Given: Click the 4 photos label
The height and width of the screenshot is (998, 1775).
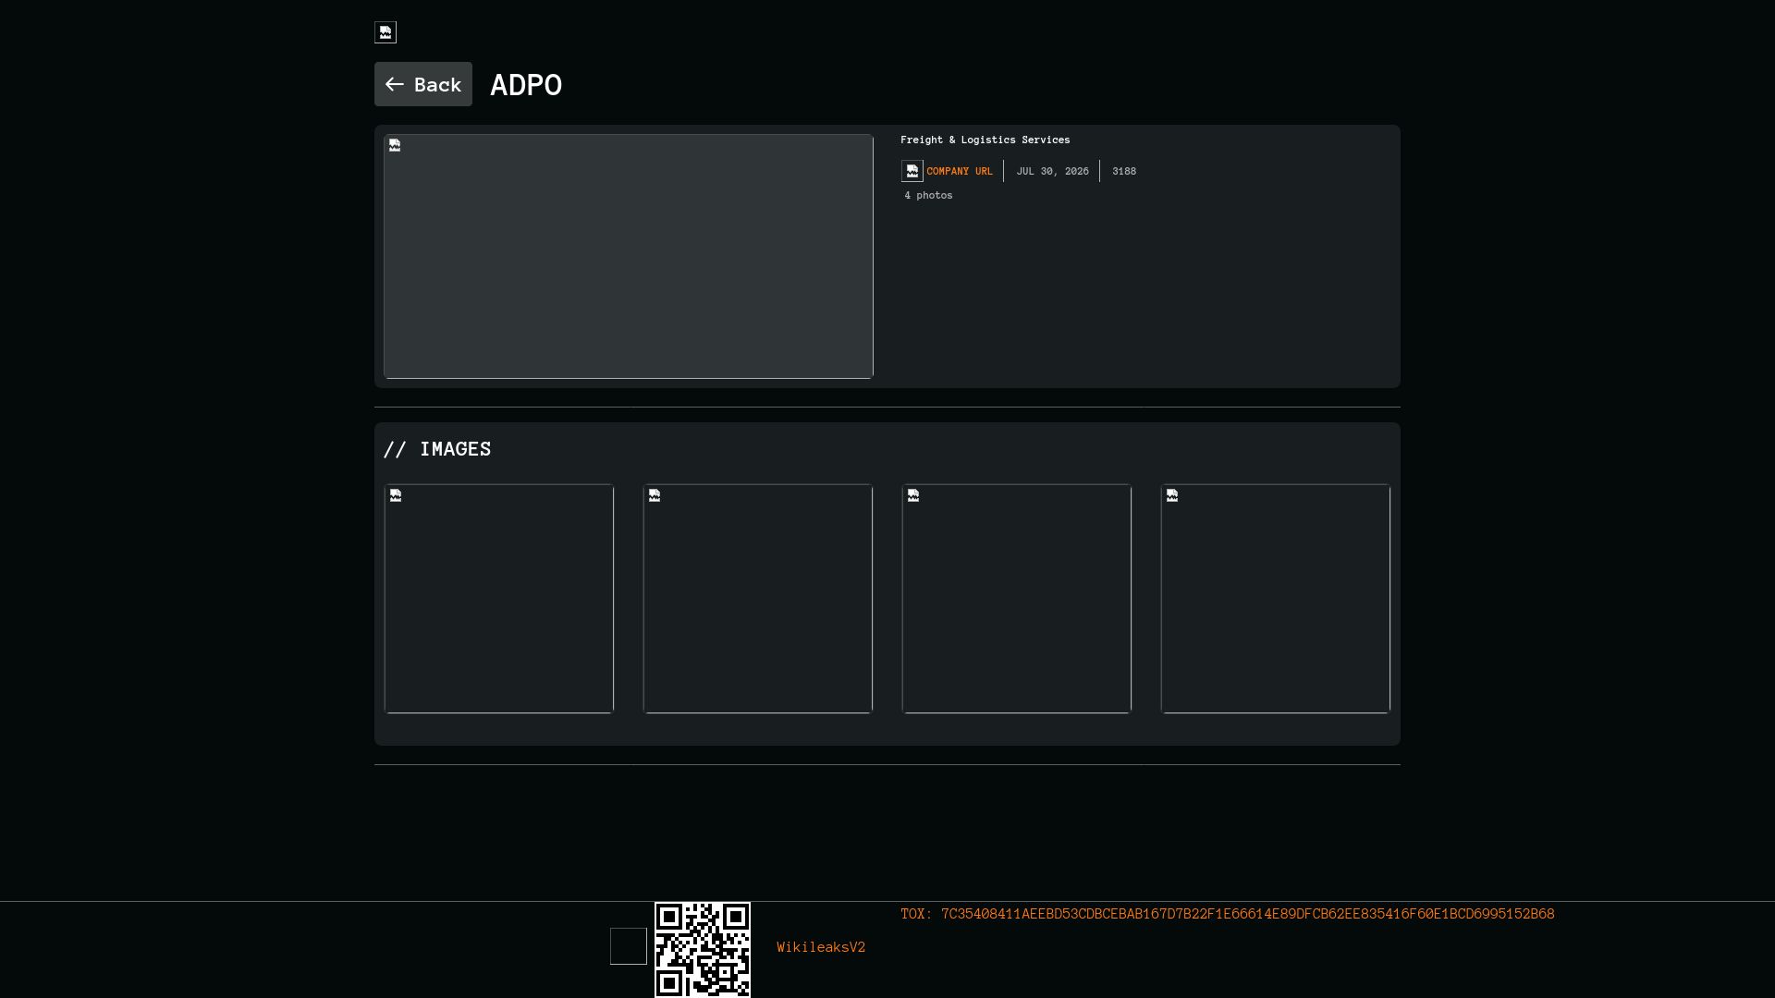Looking at the screenshot, I should point(928,195).
